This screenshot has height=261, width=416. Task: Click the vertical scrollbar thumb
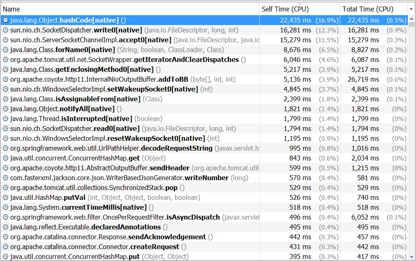(x=411, y=25)
